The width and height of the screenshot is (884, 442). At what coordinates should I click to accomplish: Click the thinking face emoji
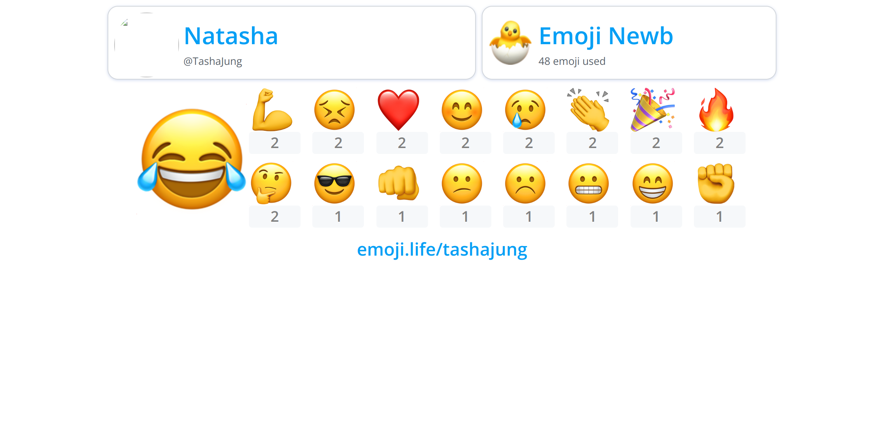271,183
